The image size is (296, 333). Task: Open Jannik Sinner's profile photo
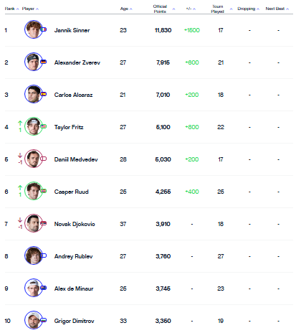tap(34, 29)
